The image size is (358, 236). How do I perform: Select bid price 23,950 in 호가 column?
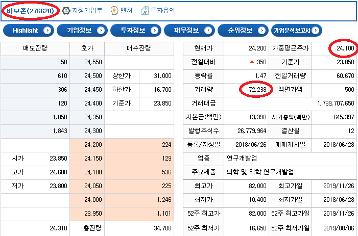pos(93,214)
